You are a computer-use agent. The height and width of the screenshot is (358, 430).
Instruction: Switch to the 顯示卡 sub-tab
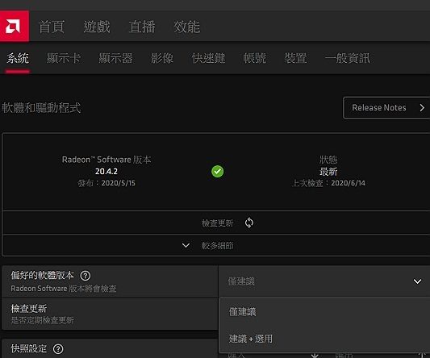[x=64, y=58]
